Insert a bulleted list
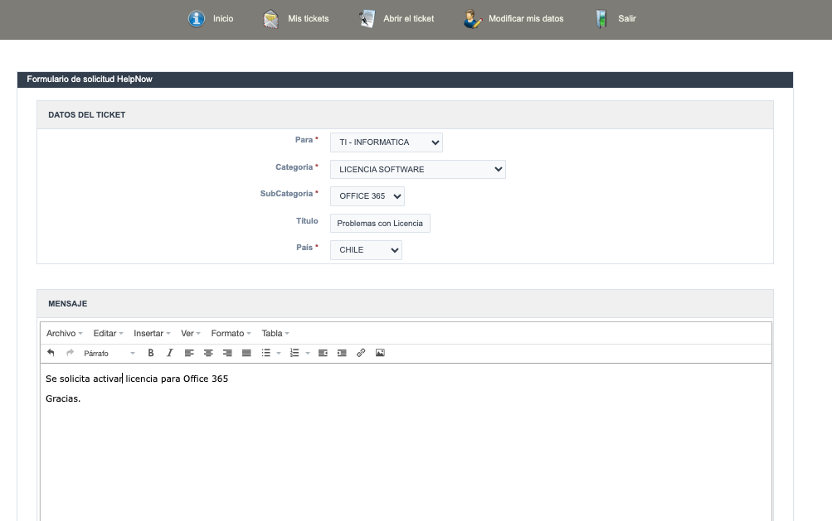The height and width of the screenshot is (521, 832). point(266,353)
